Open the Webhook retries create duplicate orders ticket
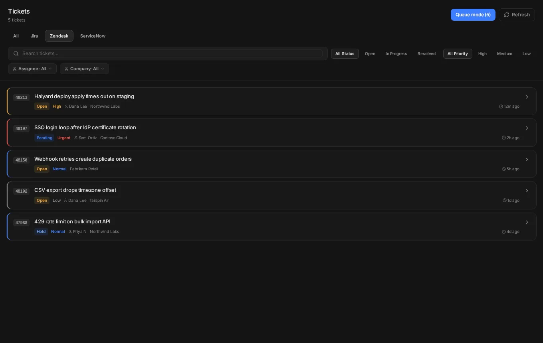This screenshot has width=543, height=343. [x=271, y=164]
